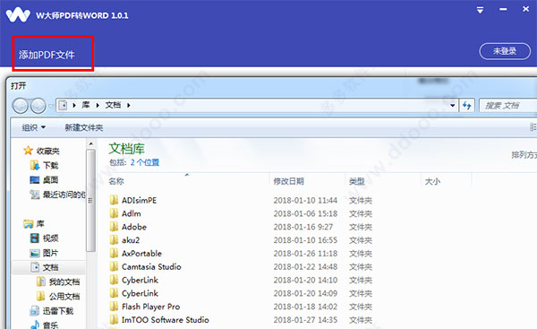537x329 pixels.
Task: Click the 文档库 library heading
Action: [x=126, y=149]
